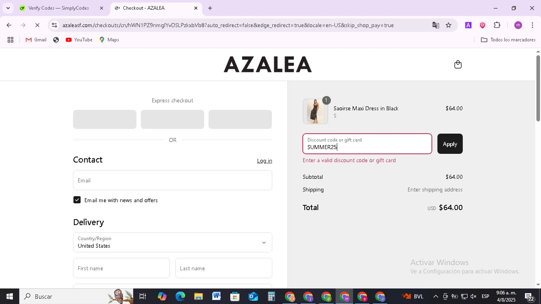Open File Explorer from taskbar

point(198,296)
